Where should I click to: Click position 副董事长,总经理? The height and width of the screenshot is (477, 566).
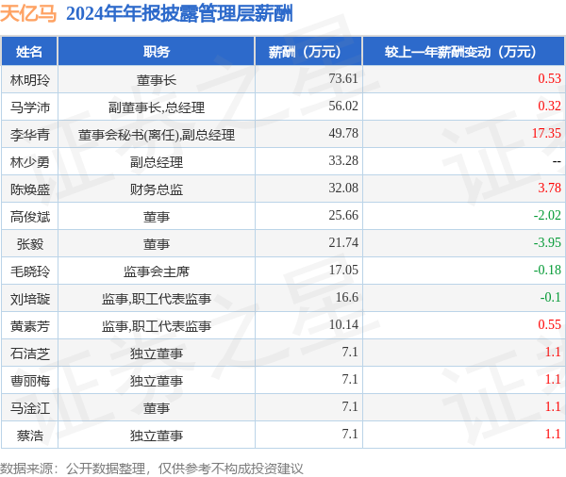(x=157, y=107)
